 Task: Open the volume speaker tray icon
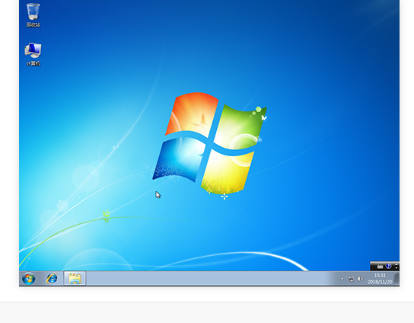[360, 279]
